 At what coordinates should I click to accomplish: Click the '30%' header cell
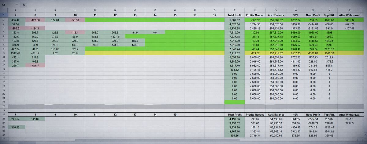tap(296, 15)
